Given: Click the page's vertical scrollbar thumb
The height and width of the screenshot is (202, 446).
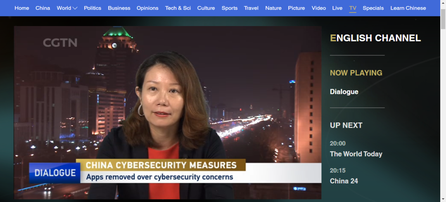Looking at the screenshot, I should point(443,19).
